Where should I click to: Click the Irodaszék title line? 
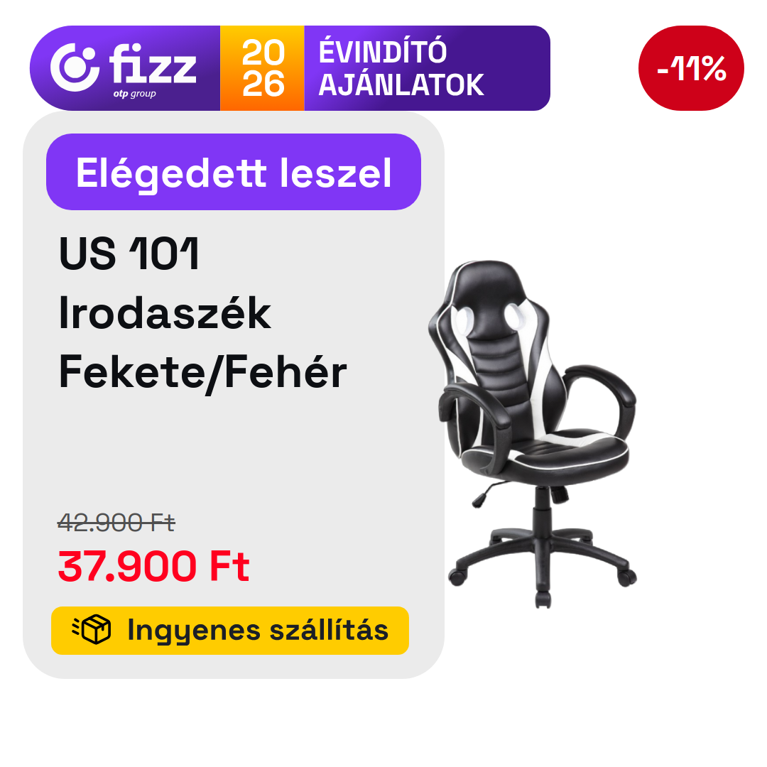[x=164, y=313]
